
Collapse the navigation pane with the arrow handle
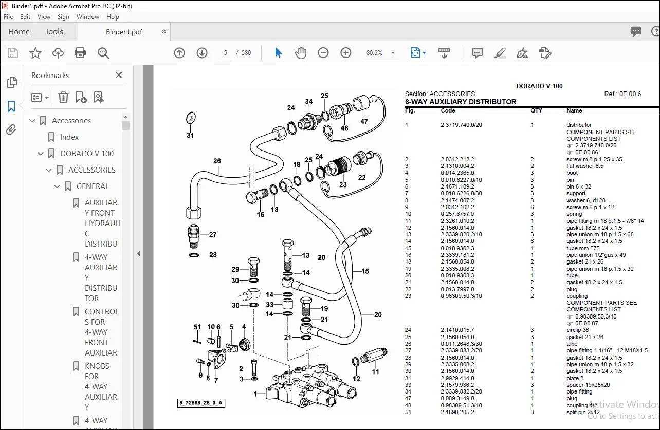(138, 253)
